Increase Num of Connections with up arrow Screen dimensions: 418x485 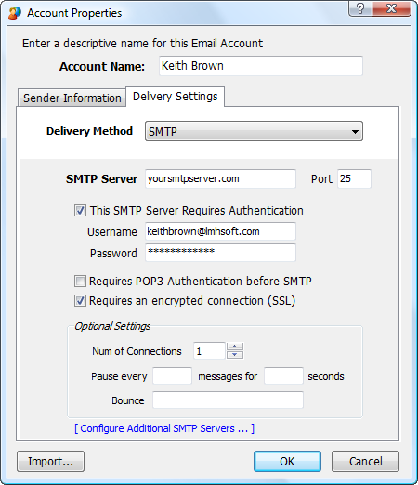coord(235,347)
